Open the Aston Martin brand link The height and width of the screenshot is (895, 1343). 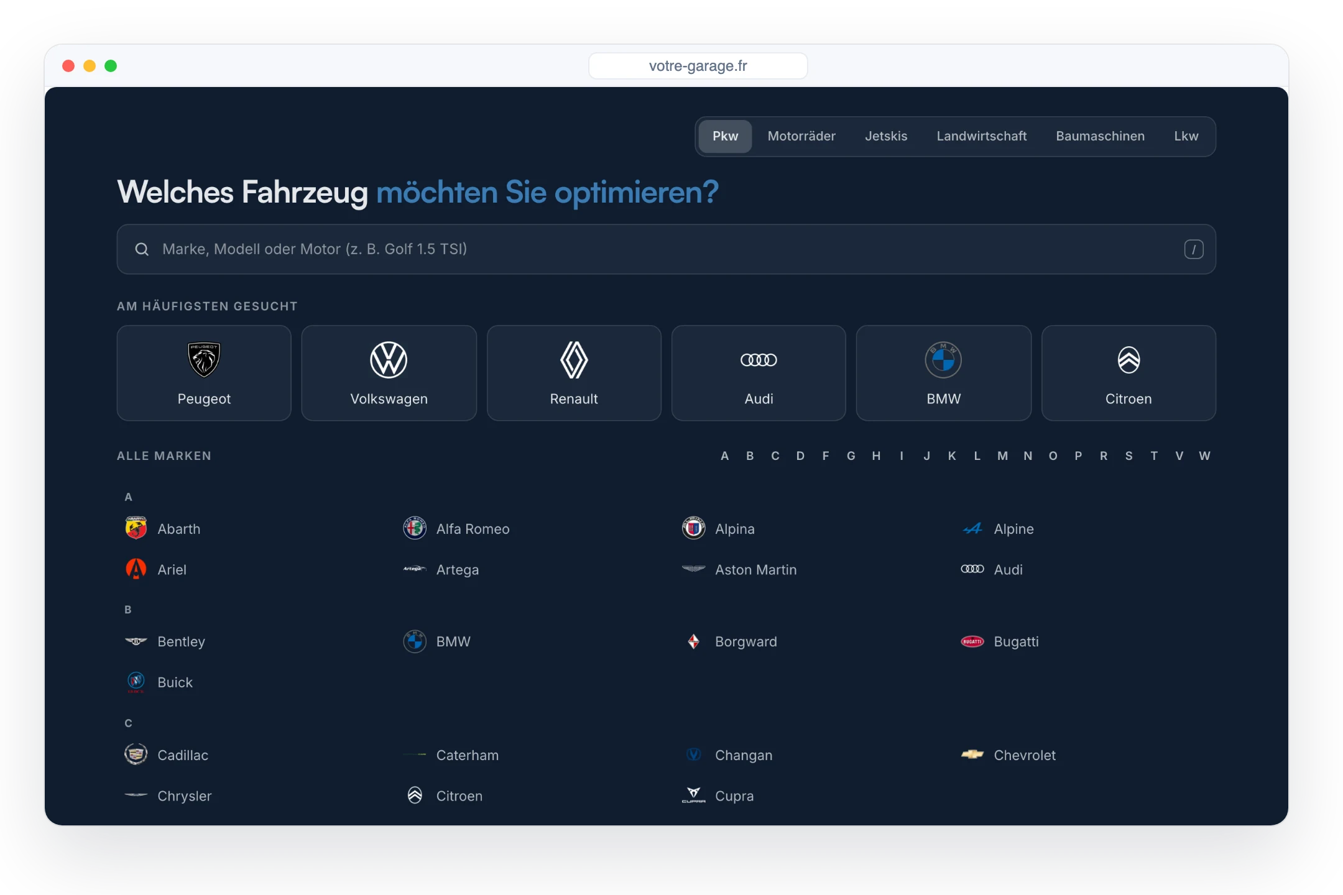[739, 569]
